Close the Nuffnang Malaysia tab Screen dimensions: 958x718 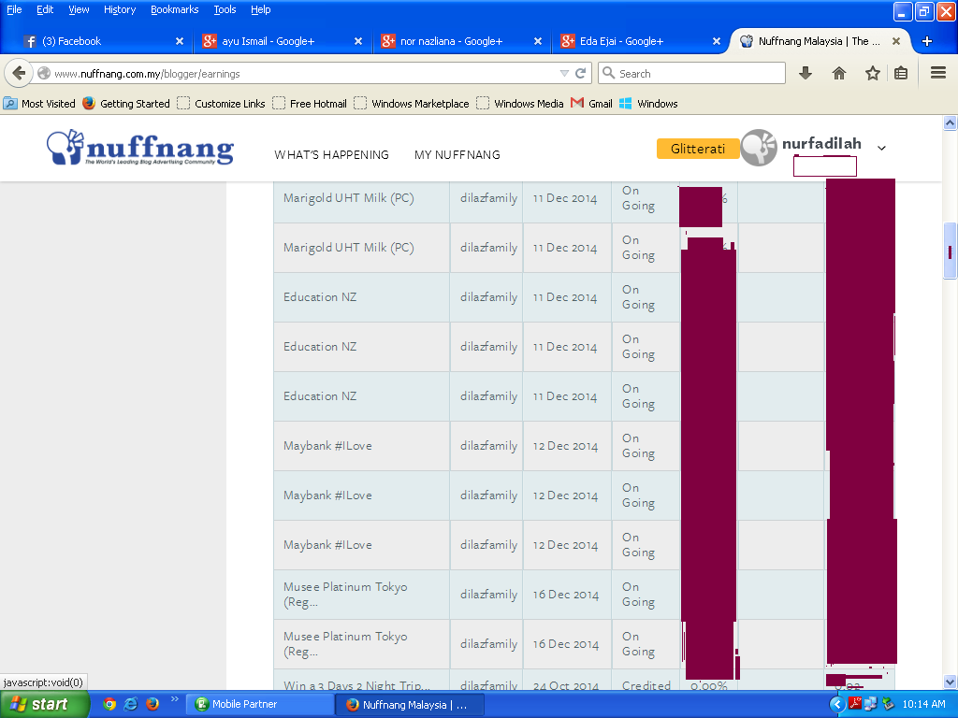895,41
